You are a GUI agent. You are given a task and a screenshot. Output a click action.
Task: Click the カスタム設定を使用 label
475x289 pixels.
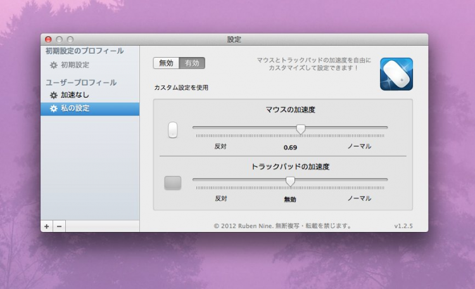click(181, 87)
